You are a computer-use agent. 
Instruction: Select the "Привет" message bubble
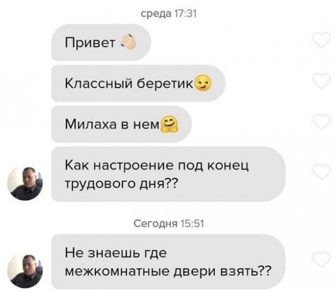point(101,43)
